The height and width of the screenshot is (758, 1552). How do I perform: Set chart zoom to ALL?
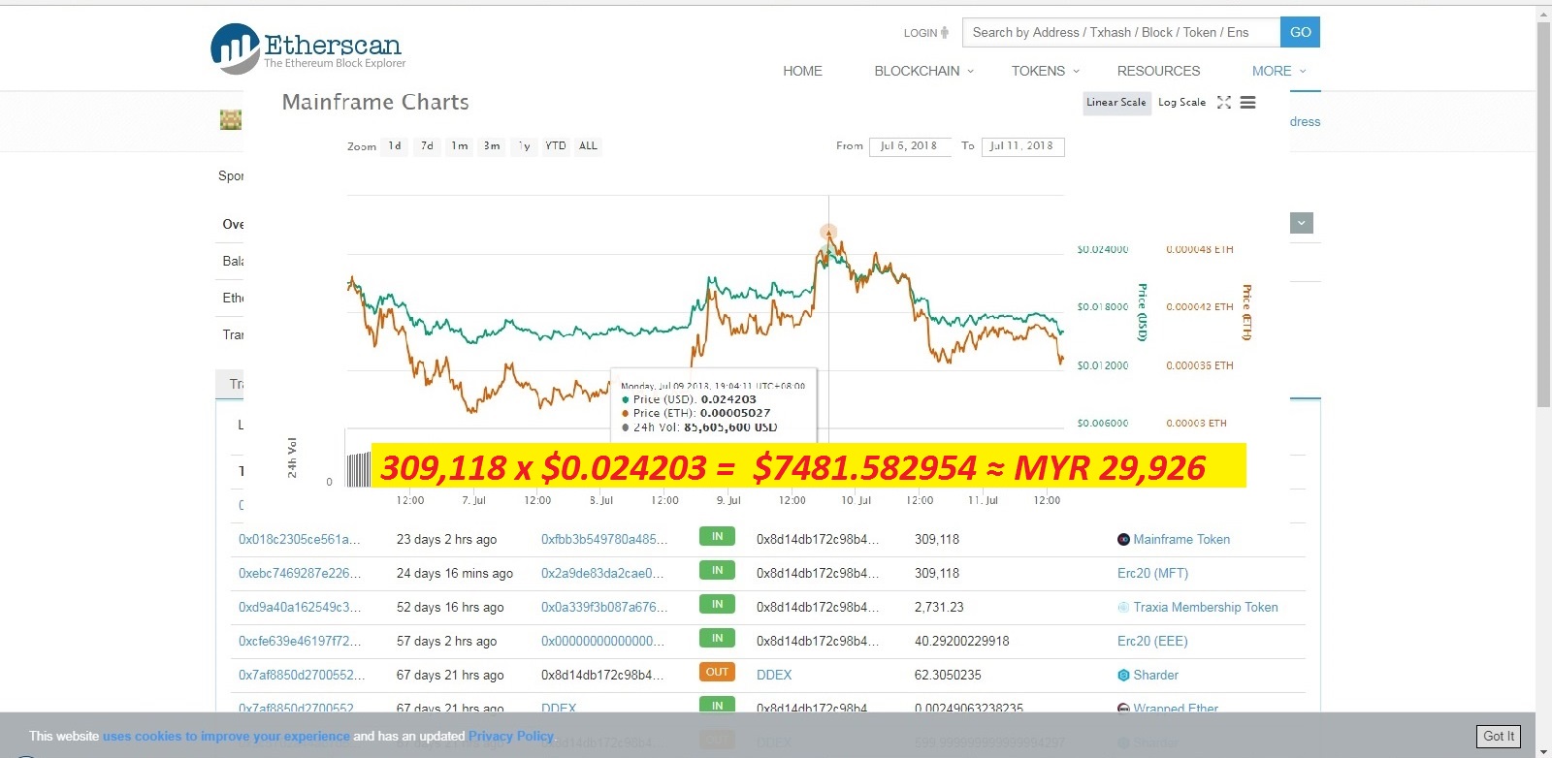pos(589,146)
